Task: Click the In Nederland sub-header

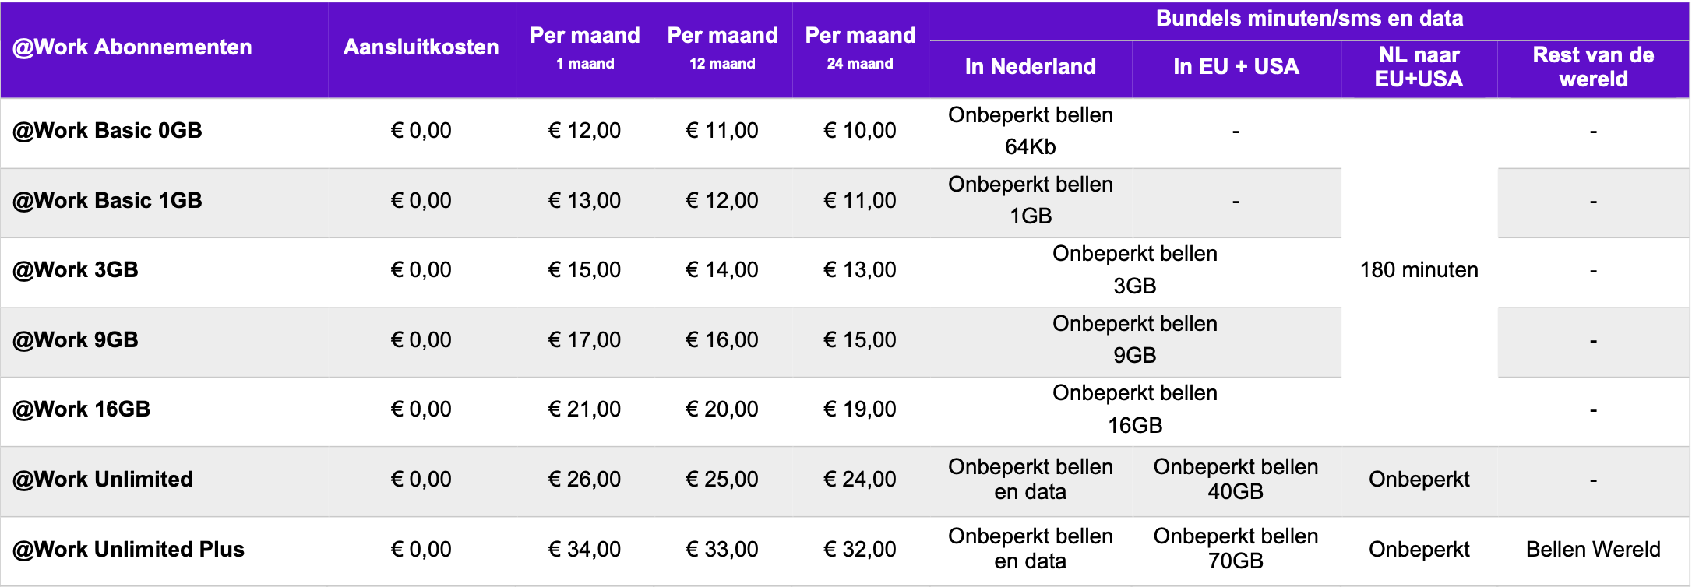Action: 1030,67
